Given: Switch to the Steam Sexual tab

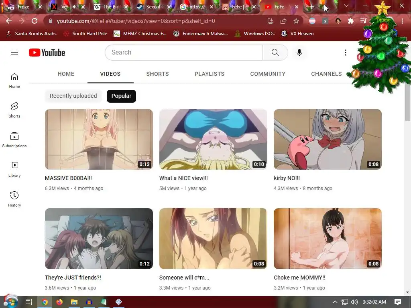Looking at the screenshot, I should coord(153,7).
